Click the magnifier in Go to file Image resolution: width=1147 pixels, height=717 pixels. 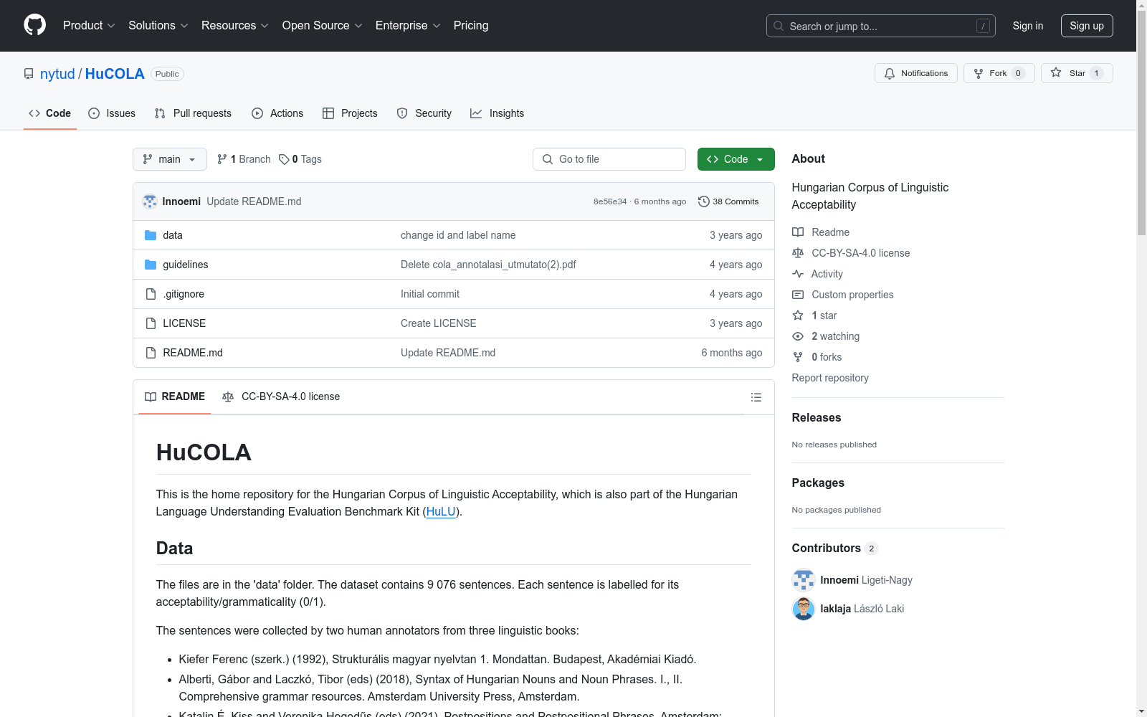[x=548, y=159]
